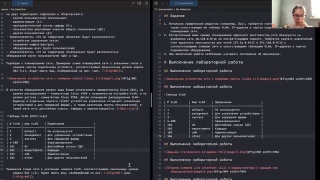Click the '## Задание' heading in right pane
This screenshot has height=180, width=320.
coord(174,15)
